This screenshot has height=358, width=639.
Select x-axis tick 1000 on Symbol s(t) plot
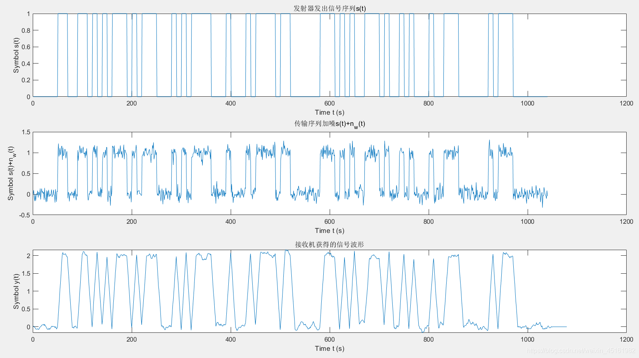[527, 103]
